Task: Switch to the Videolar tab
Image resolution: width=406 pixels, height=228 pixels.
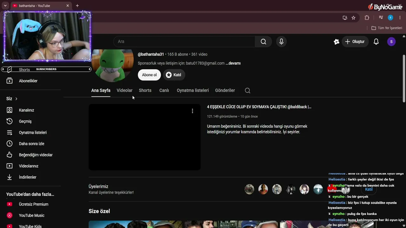Action: (125, 91)
